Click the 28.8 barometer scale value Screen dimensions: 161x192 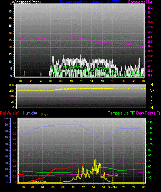pos(150,75)
